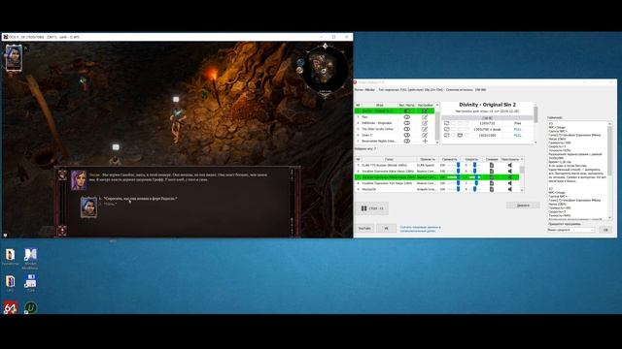Play speaker preview for ELAN TTS Russian voice
The image size is (622, 349).
[509, 165]
